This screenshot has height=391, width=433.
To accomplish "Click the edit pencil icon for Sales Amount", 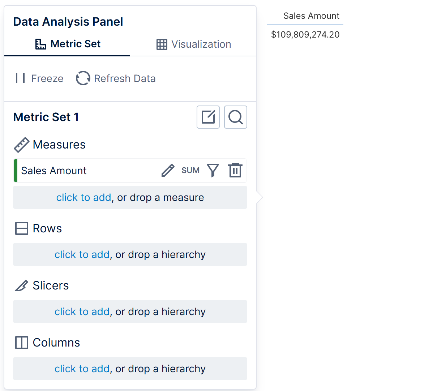I will [168, 170].
